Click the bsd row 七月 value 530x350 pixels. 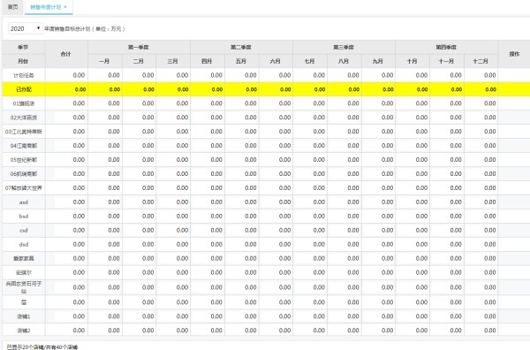point(319,216)
